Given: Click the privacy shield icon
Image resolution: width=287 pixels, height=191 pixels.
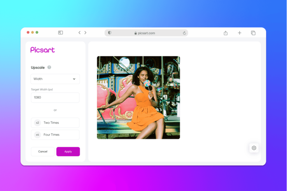Looking at the screenshot, I should click(x=110, y=33).
